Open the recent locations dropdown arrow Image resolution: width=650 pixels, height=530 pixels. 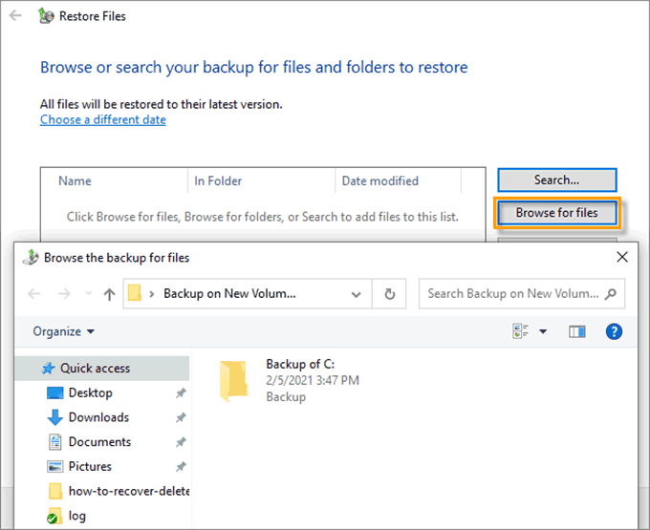tap(88, 293)
